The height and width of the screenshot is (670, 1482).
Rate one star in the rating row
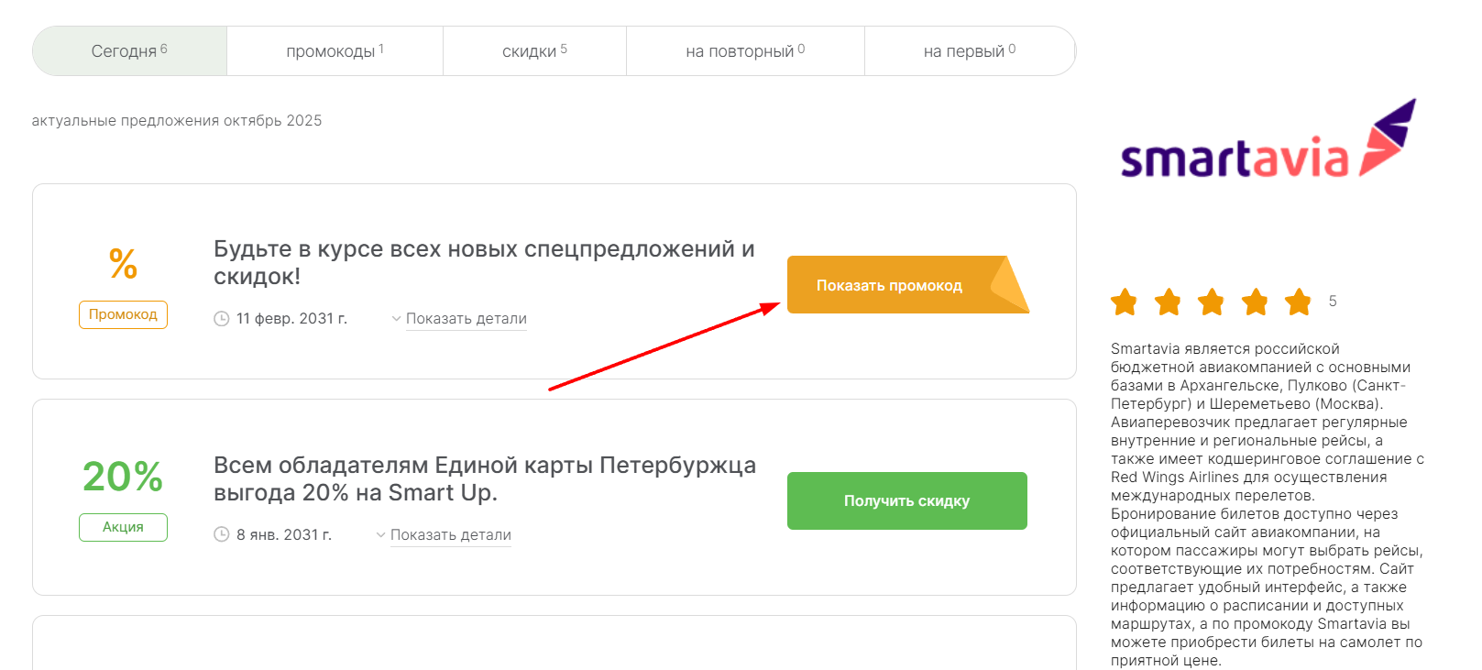pyautogui.click(x=1124, y=302)
